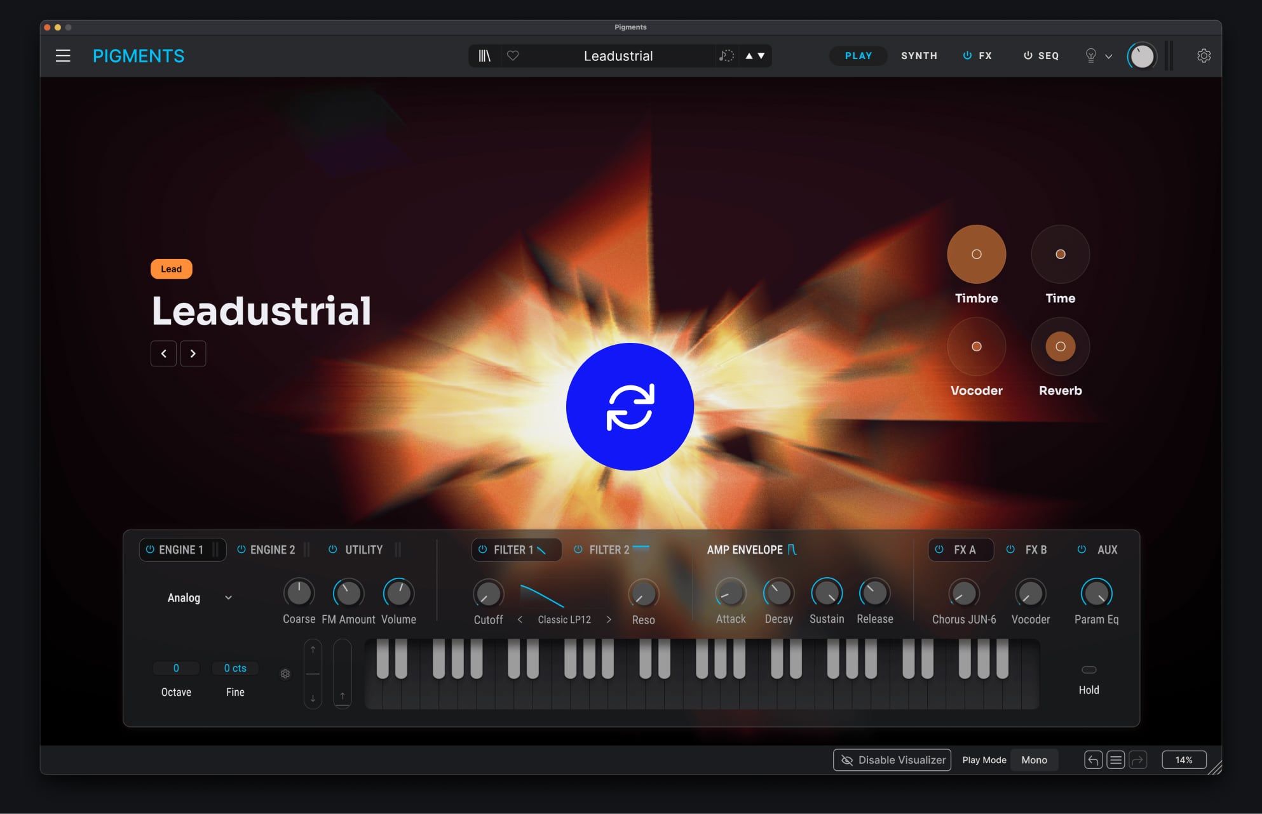The image size is (1262, 814).
Task: Toggle the Engine 2 power button
Action: (241, 550)
